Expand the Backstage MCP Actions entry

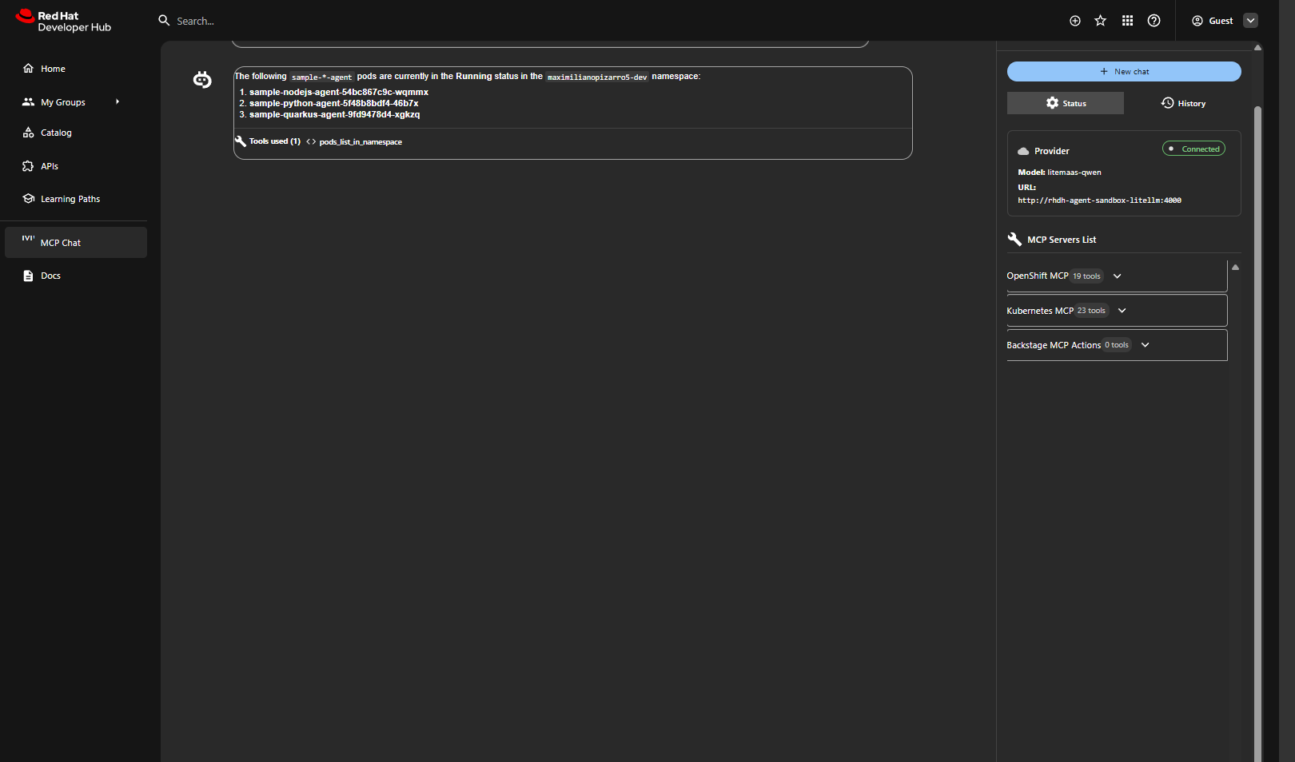coord(1117,345)
